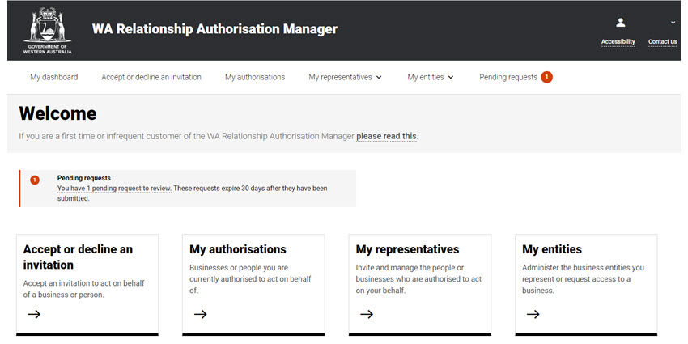Click arrow icon in My representatives card
The height and width of the screenshot is (344, 688).
[367, 314]
